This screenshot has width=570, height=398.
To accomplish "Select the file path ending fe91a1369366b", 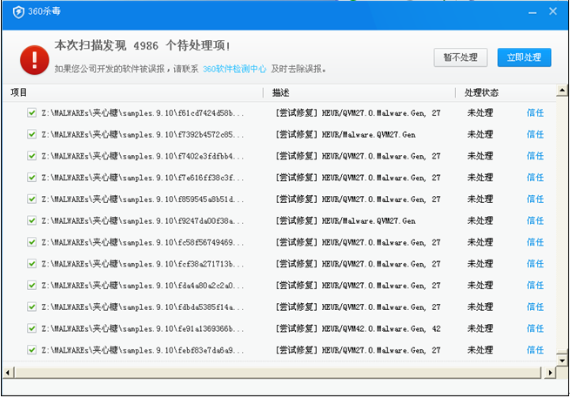I will point(143,328).
